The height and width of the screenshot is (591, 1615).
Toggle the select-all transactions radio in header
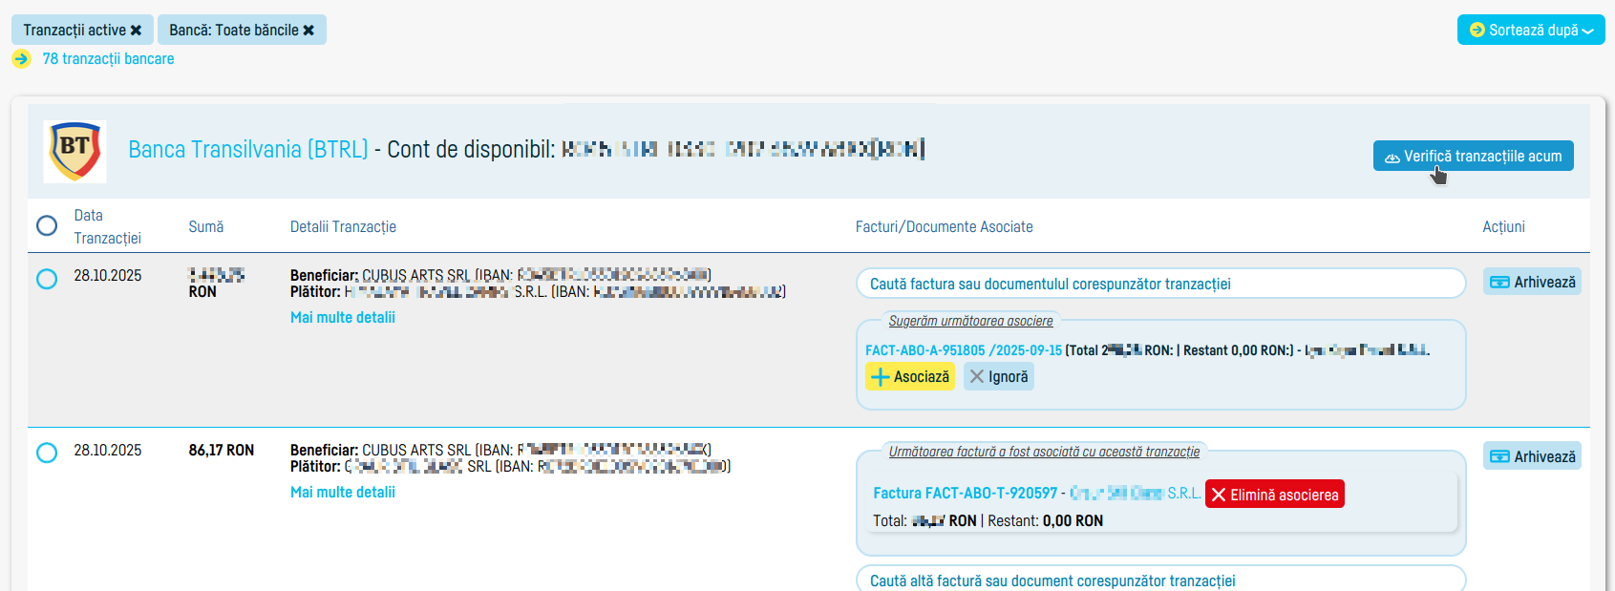pyautogui.click(x=47, y=226)
